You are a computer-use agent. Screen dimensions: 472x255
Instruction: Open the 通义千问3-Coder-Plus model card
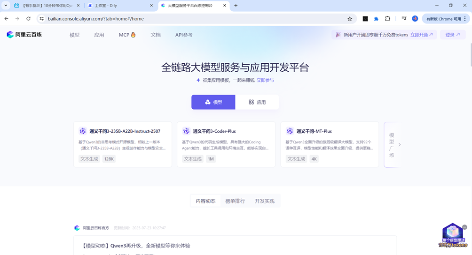226,144
